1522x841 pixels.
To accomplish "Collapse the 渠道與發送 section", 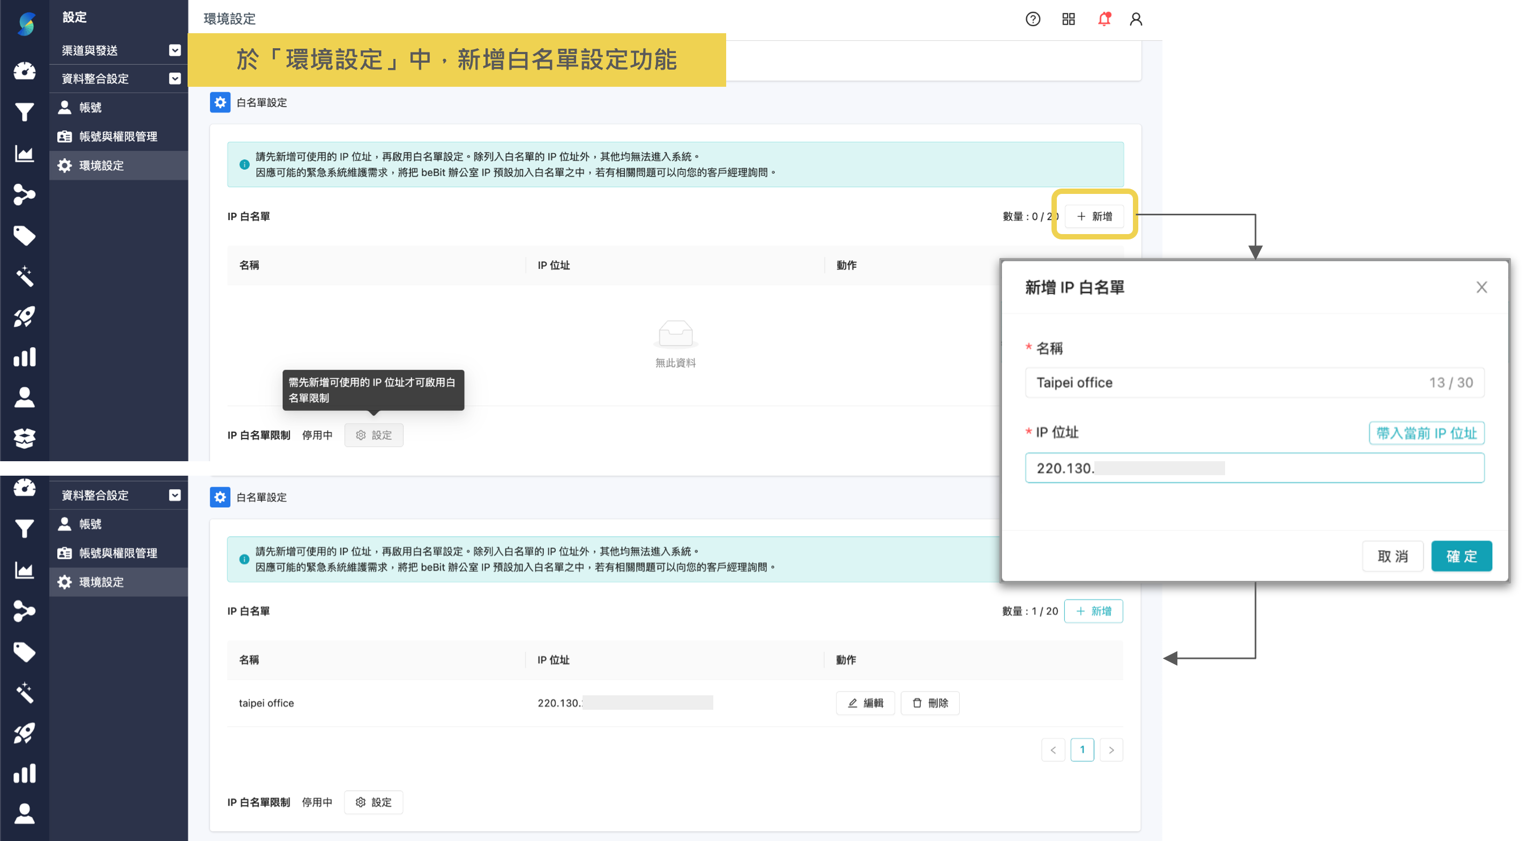I will click(x=174, y=50).
